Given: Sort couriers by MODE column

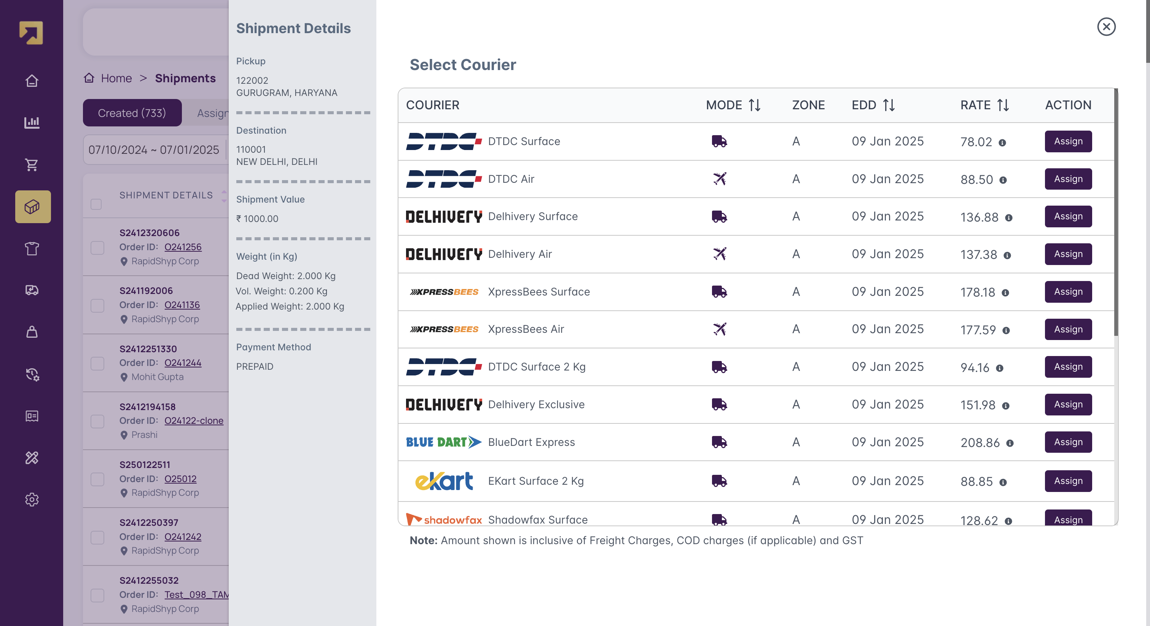Looking at the screenshot, I should 755,105.
